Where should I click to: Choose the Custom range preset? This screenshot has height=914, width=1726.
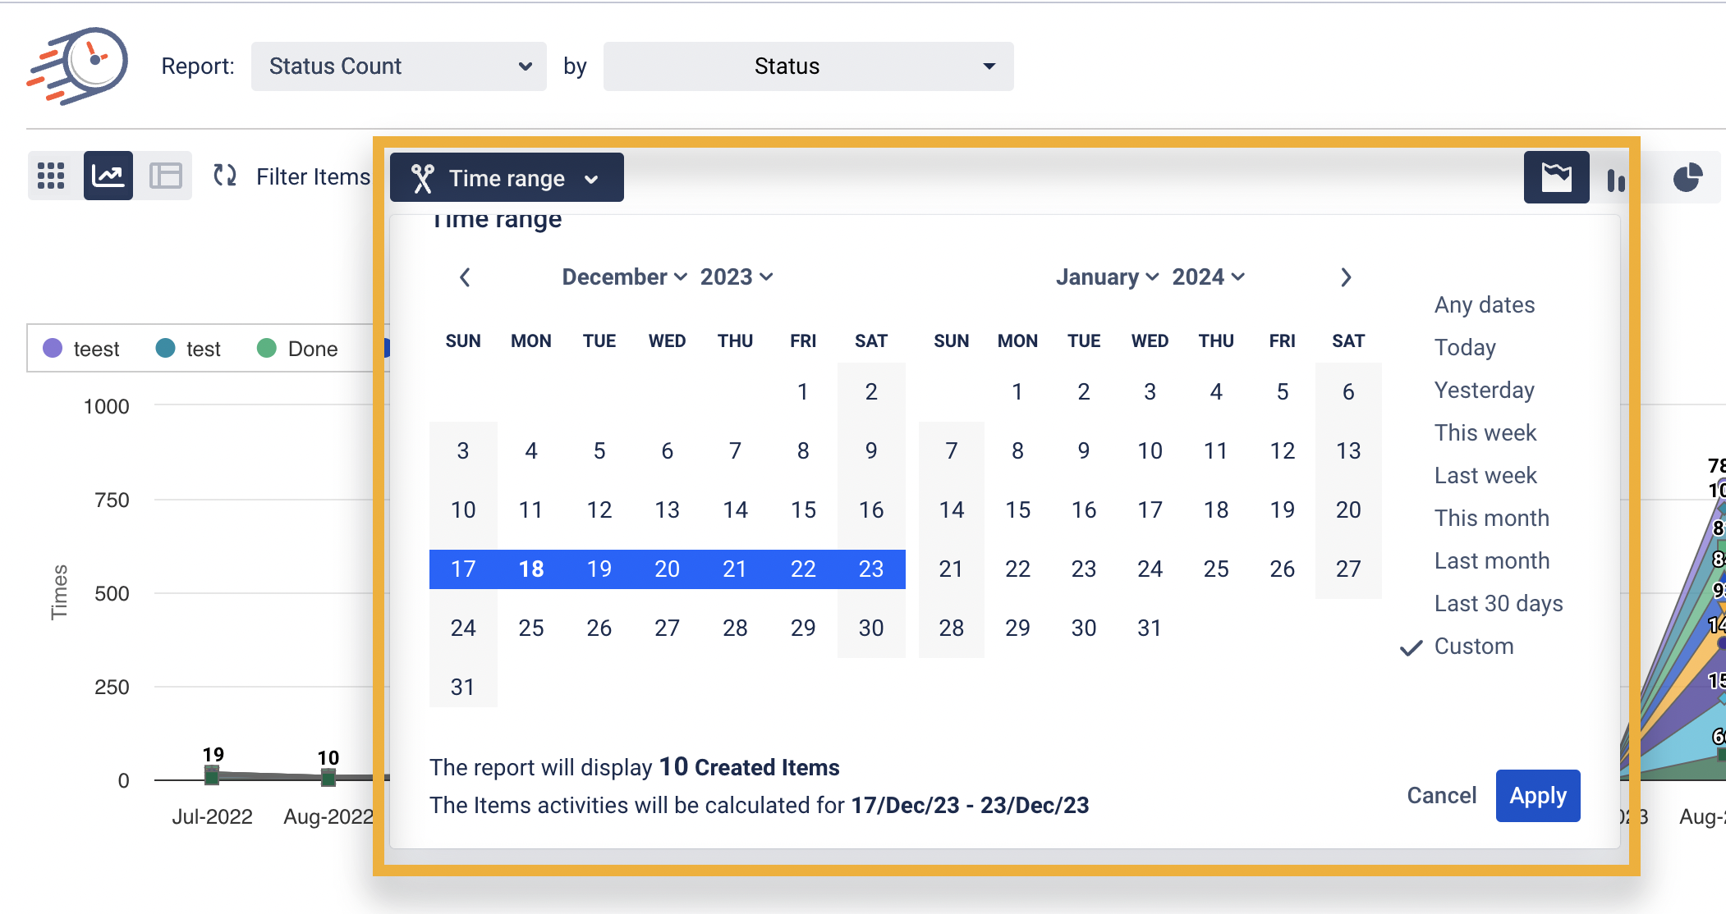[x=1473, y=647]
